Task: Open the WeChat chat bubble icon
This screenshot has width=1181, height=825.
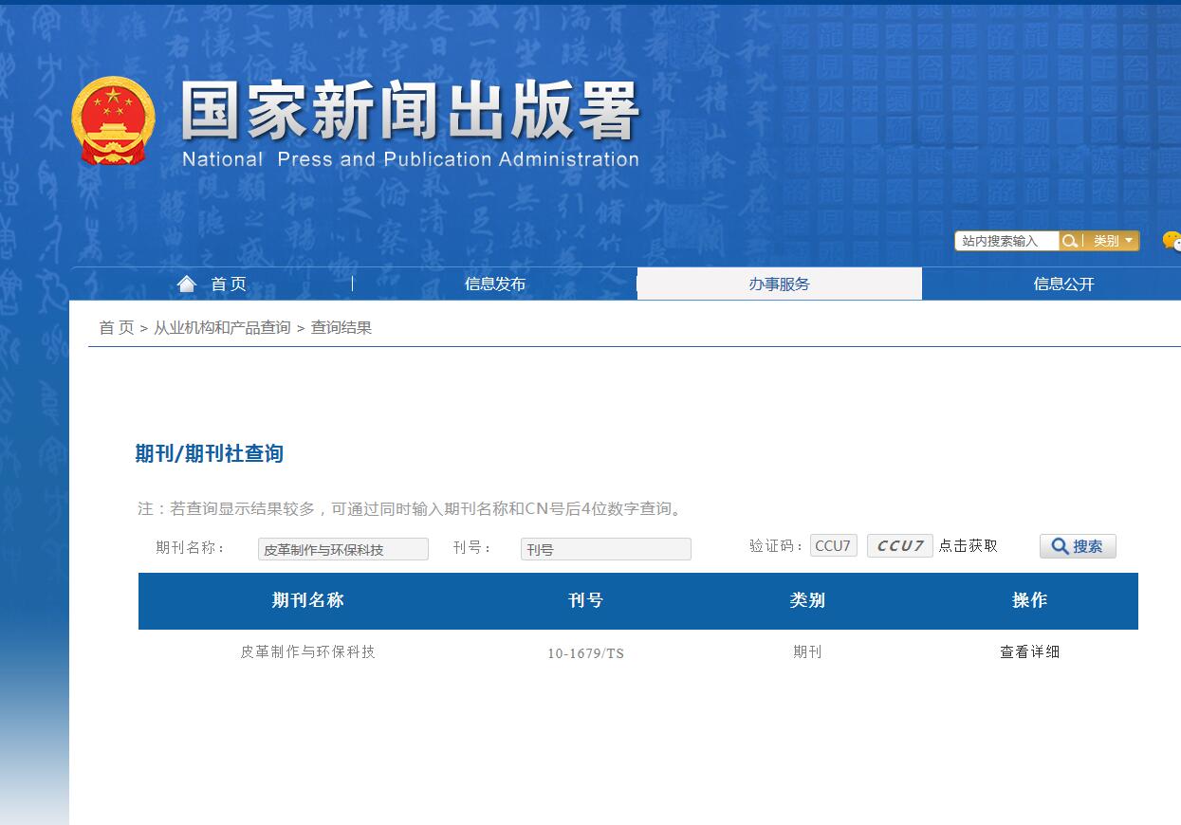Action: point(1173,242)
